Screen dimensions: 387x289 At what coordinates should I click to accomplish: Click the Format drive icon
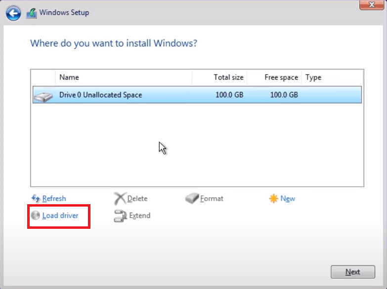point(192,198)
